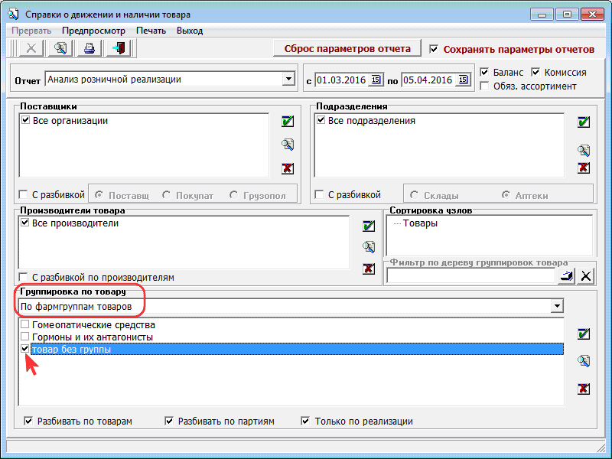Search suppliers using magnifier icon
Viewport: 612px width, 459px height.
[x=288, y=145]
